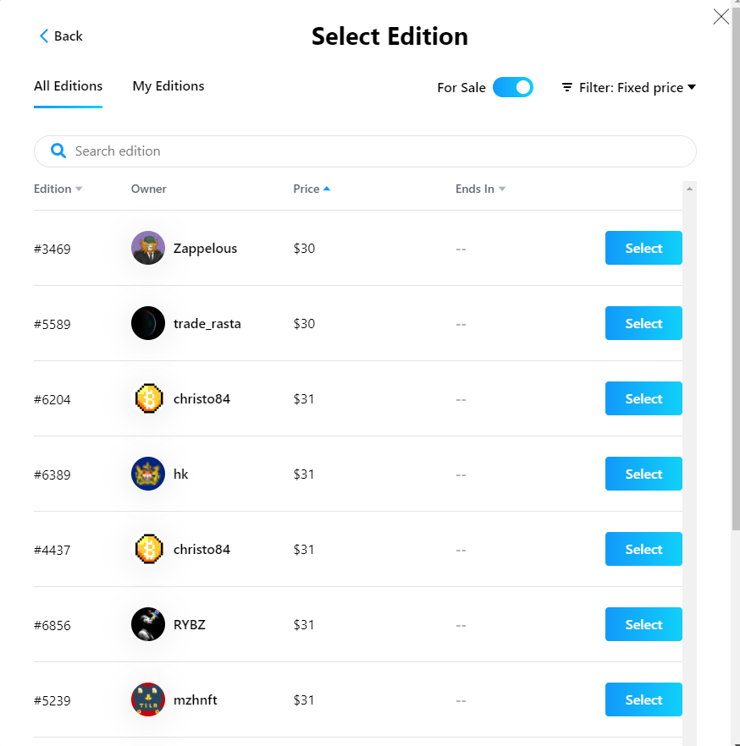Toggle the For Sale switch off
Viewport: 740px width, 746px height.
pyautogui.click(x=513, y=87)
